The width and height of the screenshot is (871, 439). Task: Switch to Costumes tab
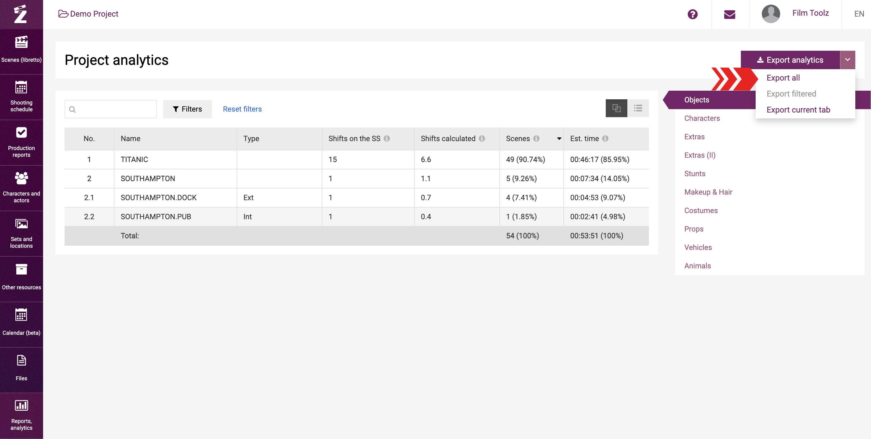click(701, 211)
